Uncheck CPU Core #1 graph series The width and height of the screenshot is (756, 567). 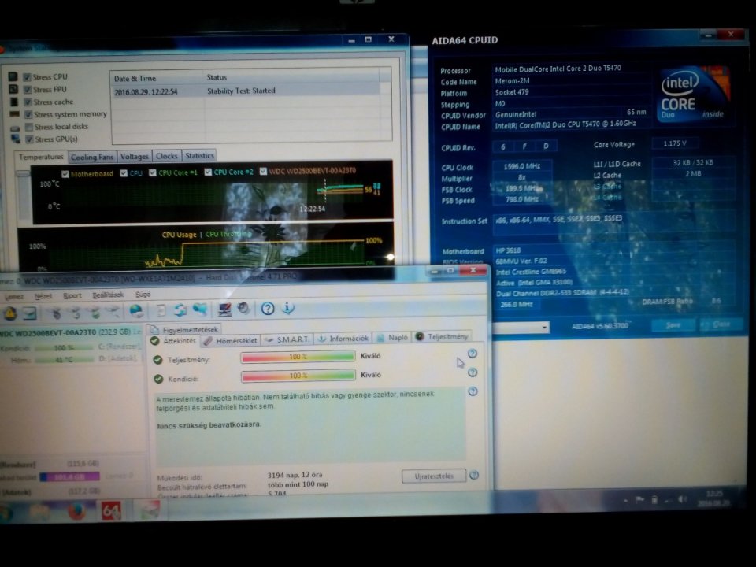point(153,172)
